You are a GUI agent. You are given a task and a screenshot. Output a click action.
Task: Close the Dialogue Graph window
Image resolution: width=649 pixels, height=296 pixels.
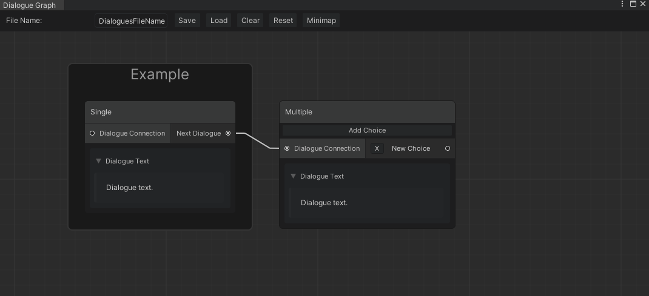(643, 4)
